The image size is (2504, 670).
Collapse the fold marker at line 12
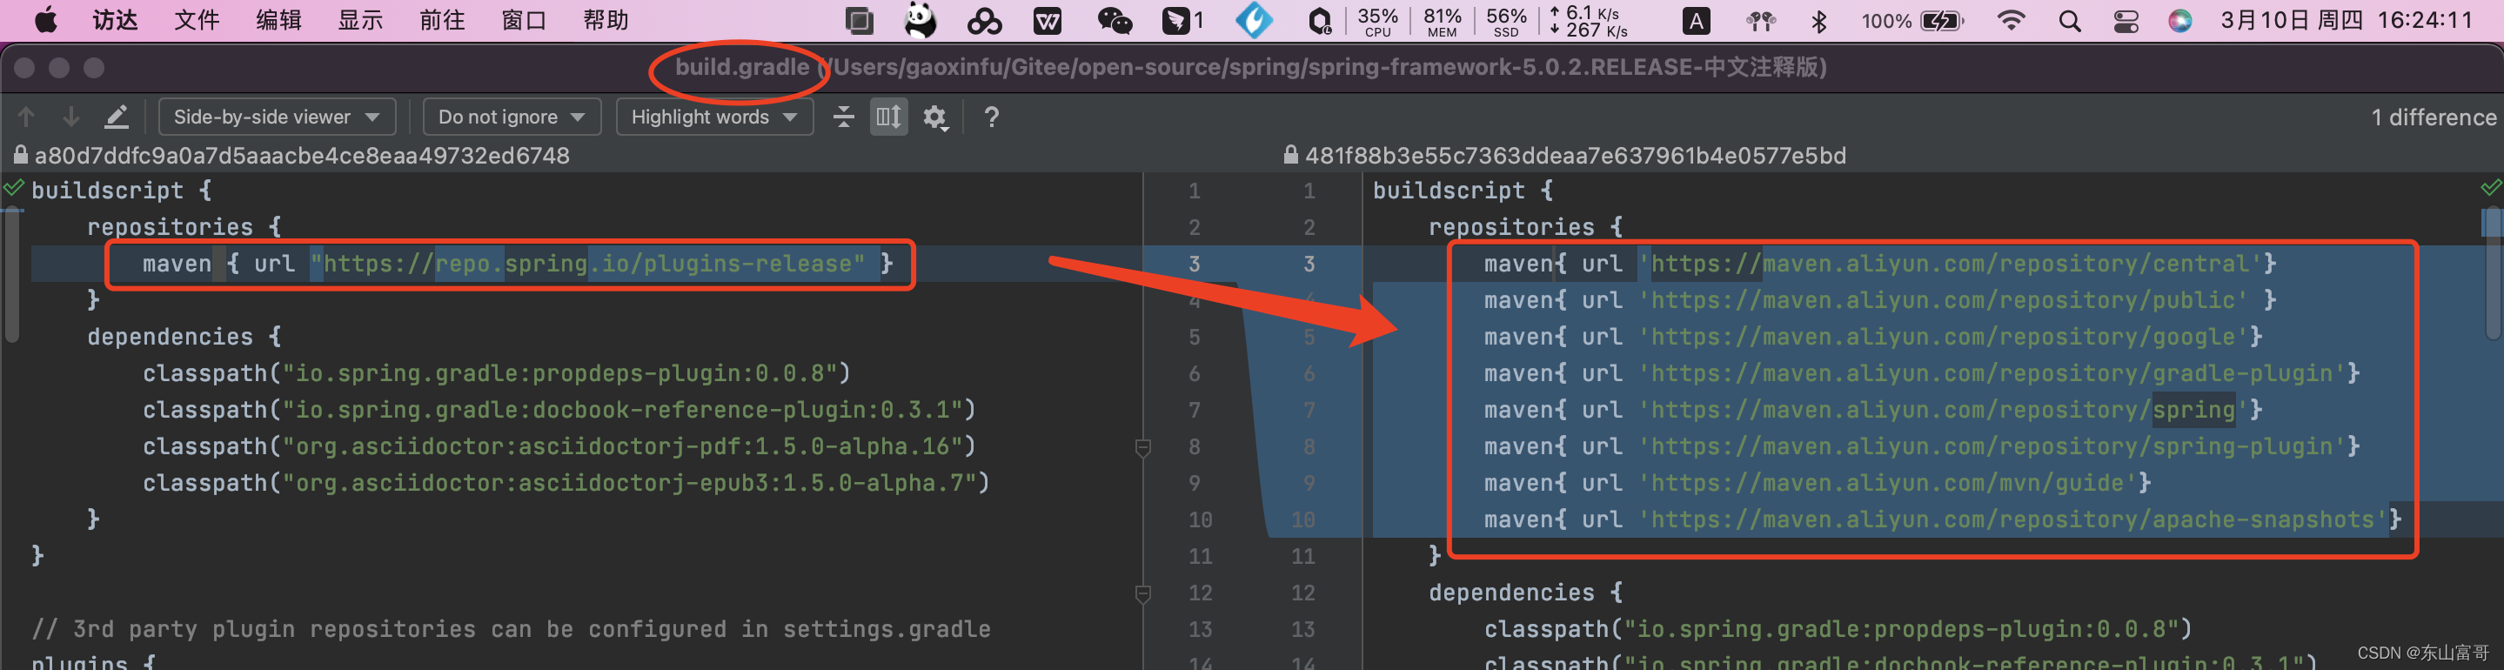pyautogui.click(x=1143, y=593)
